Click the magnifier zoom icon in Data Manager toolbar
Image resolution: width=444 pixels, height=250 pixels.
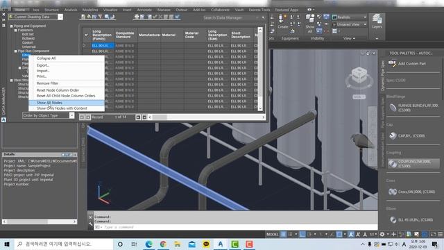[x=107, y=17]
